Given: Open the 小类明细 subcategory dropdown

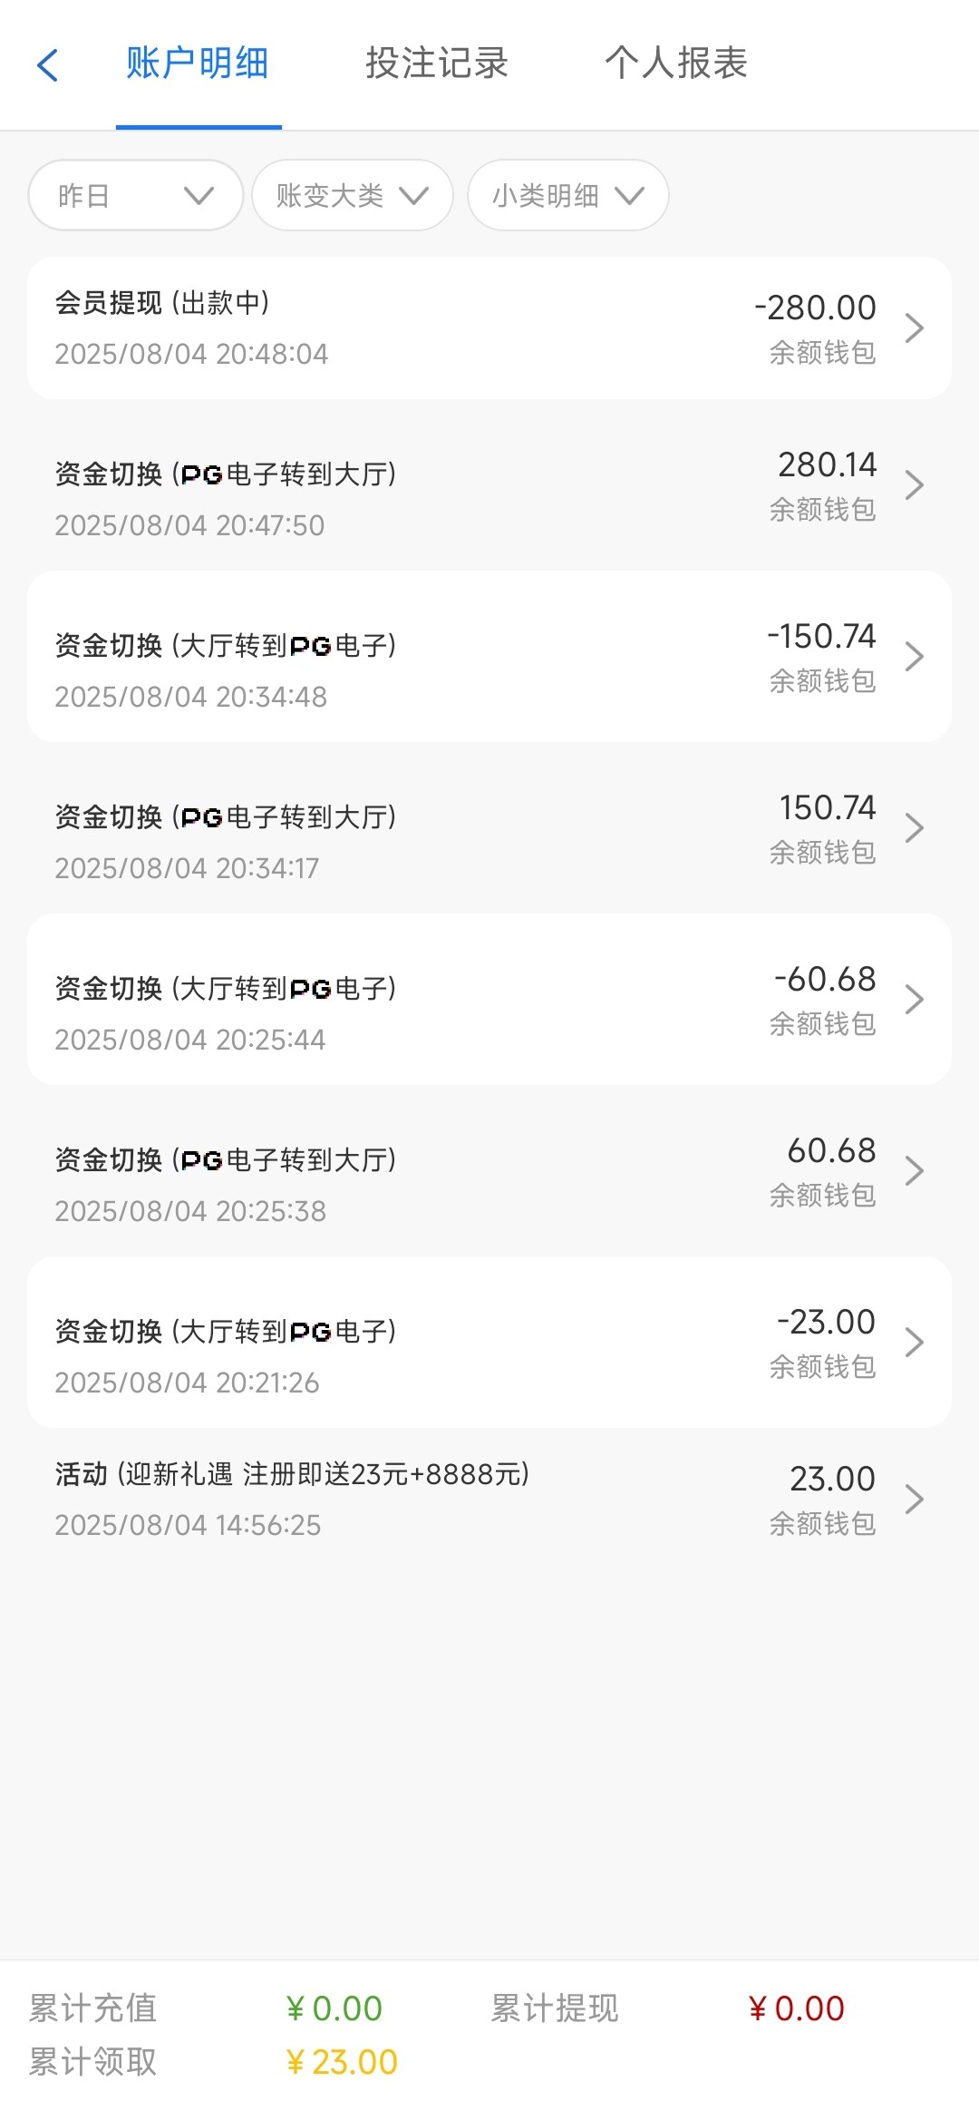Looking at the screenshot, I should coord(567,195).
